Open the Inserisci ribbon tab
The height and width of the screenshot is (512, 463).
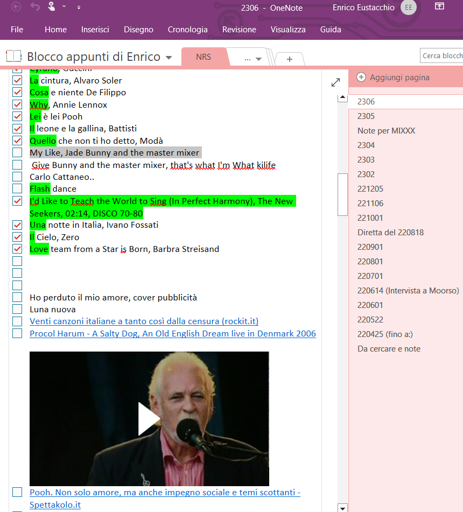pyautogui.click(x=95, y=30)
